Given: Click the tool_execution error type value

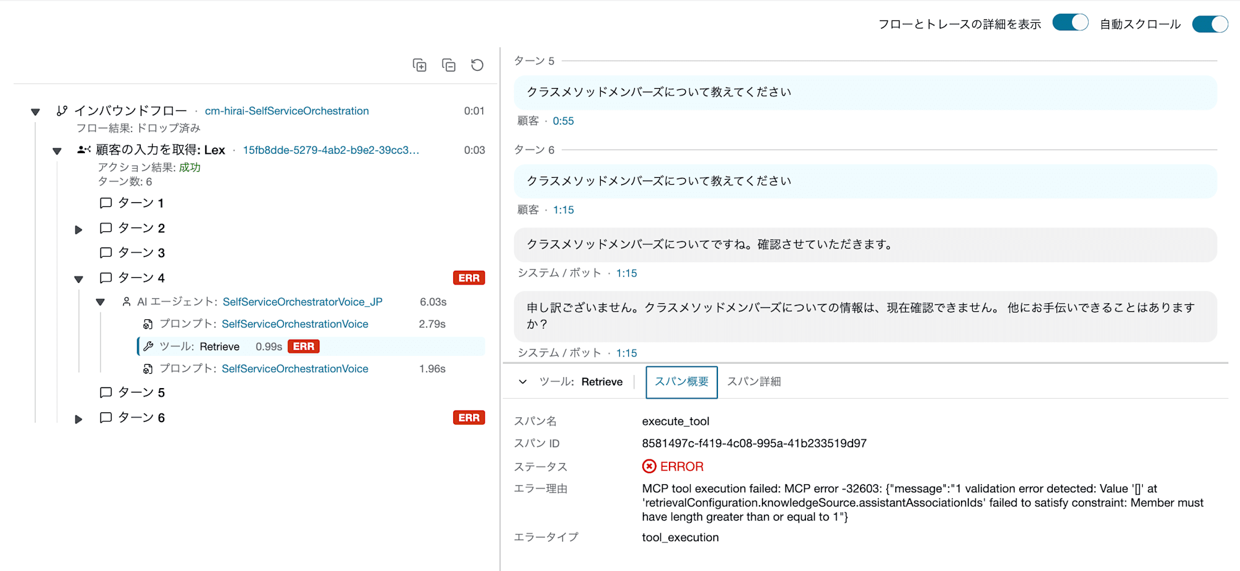Looking at the screenshot, I should tap(681, 538).
